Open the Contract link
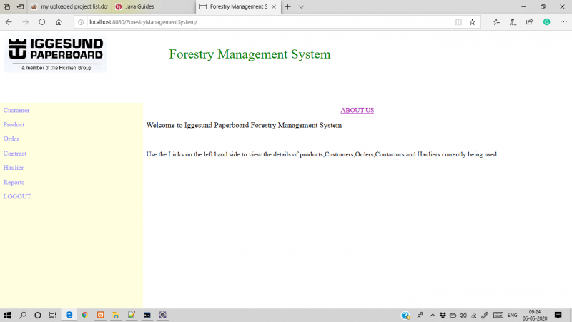Viewport: 572px width, 322px height. [x=15, y=154]
